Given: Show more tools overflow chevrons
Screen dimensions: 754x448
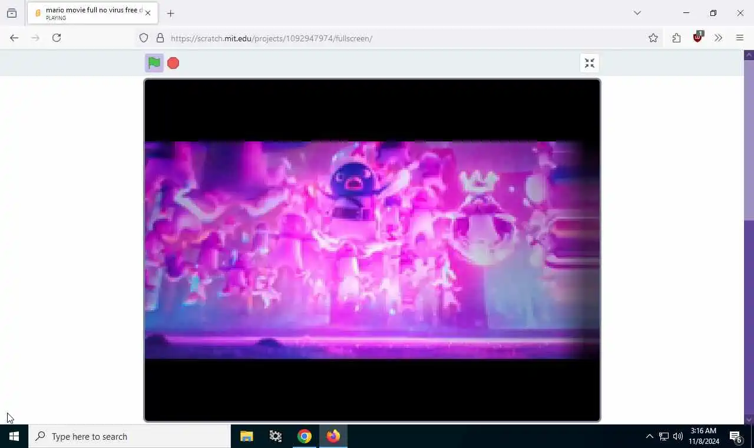Looking at the screenshot, I should 719,38.
